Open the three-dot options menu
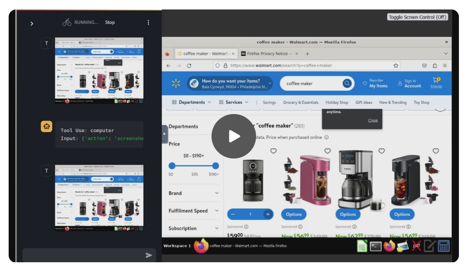Viewport: 468px width, 268px height. [x=148, y=23]
